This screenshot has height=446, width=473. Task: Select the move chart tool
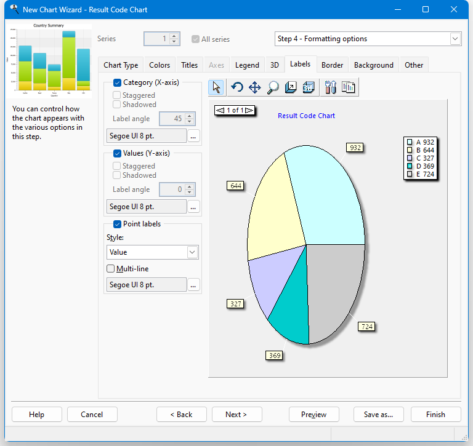coord(255,87)
